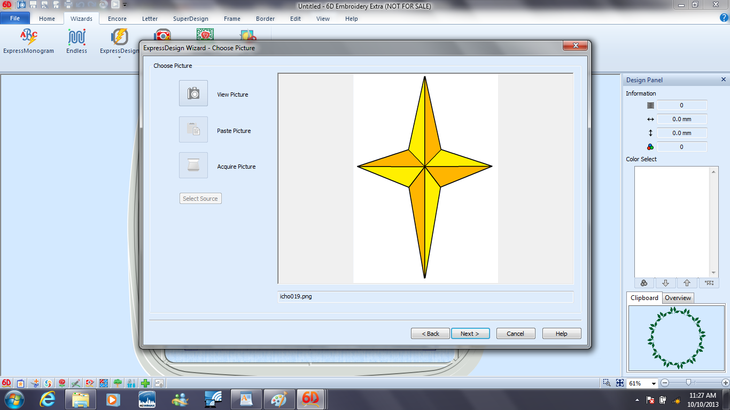This screenshot has height=410, width=730.
Task: Click the Zoom to Rectangle icon
Action: (607, 383)
